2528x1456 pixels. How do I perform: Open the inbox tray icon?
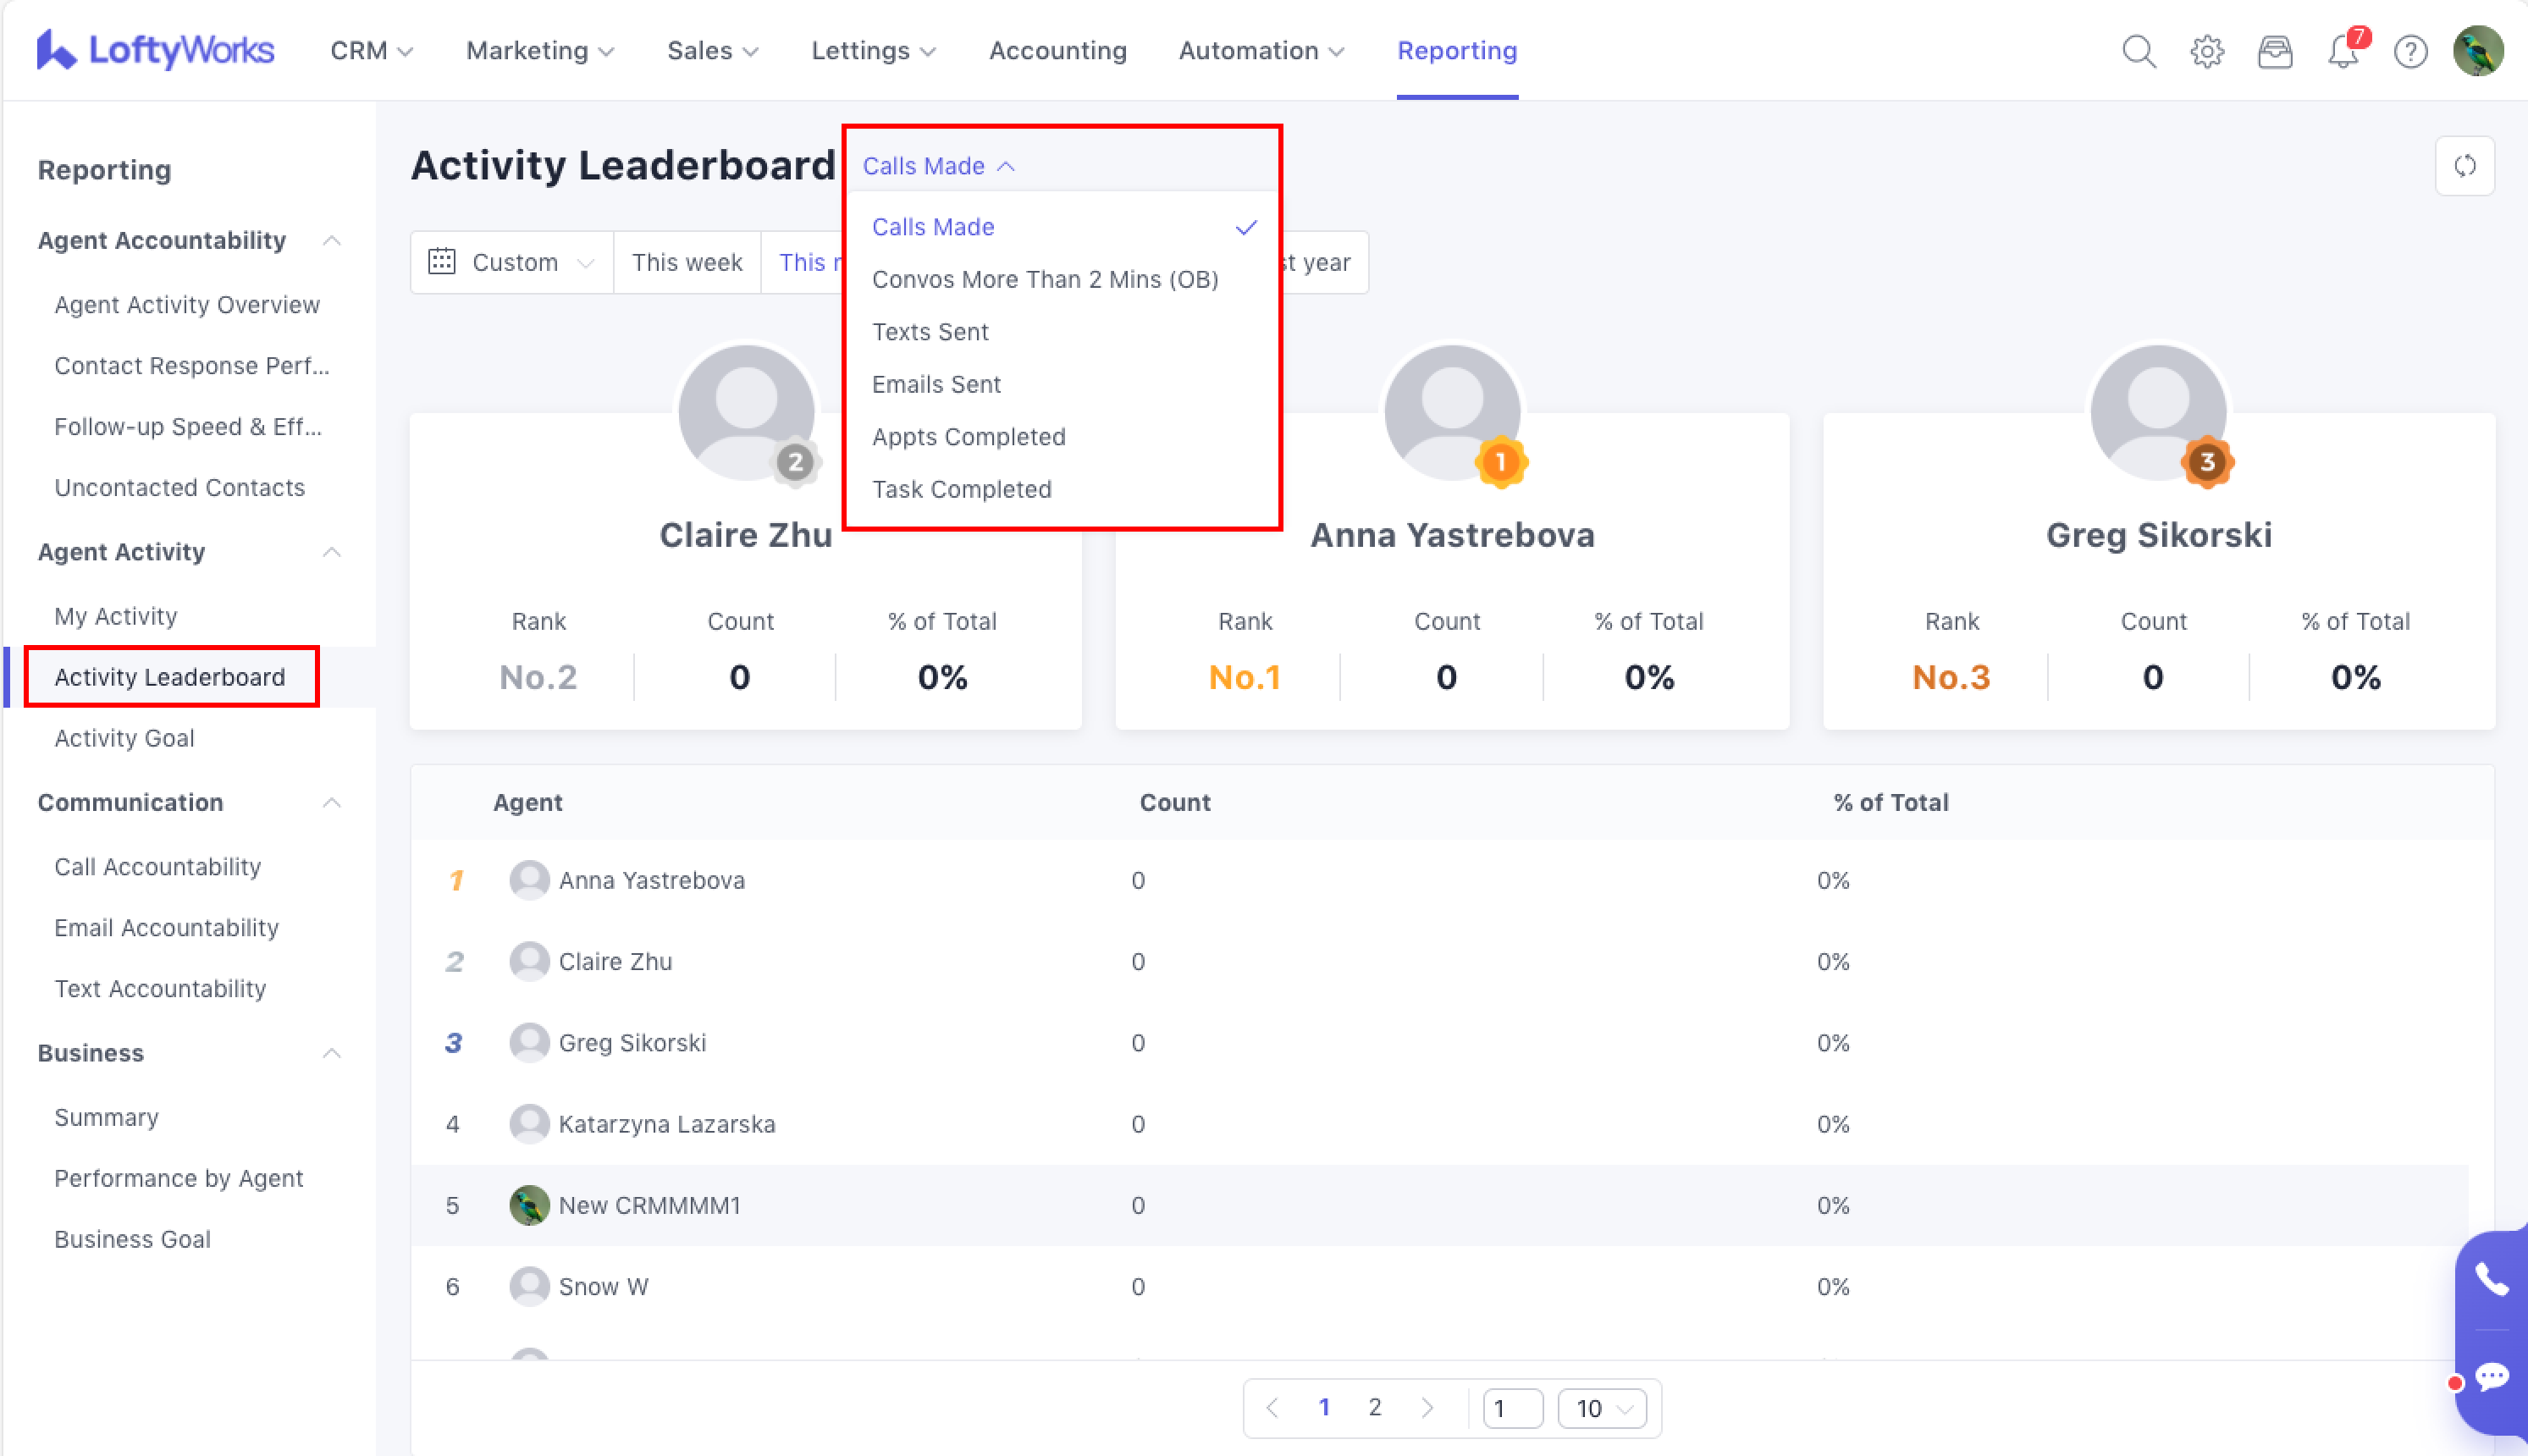[x=2274, y=51]
